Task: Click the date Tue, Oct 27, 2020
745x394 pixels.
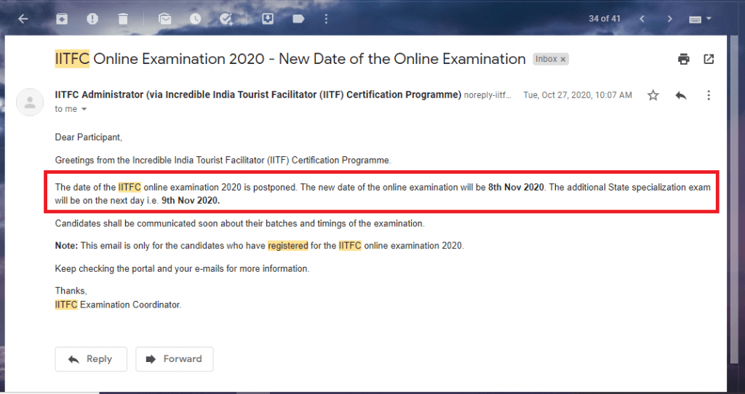Action: point(577,95)
